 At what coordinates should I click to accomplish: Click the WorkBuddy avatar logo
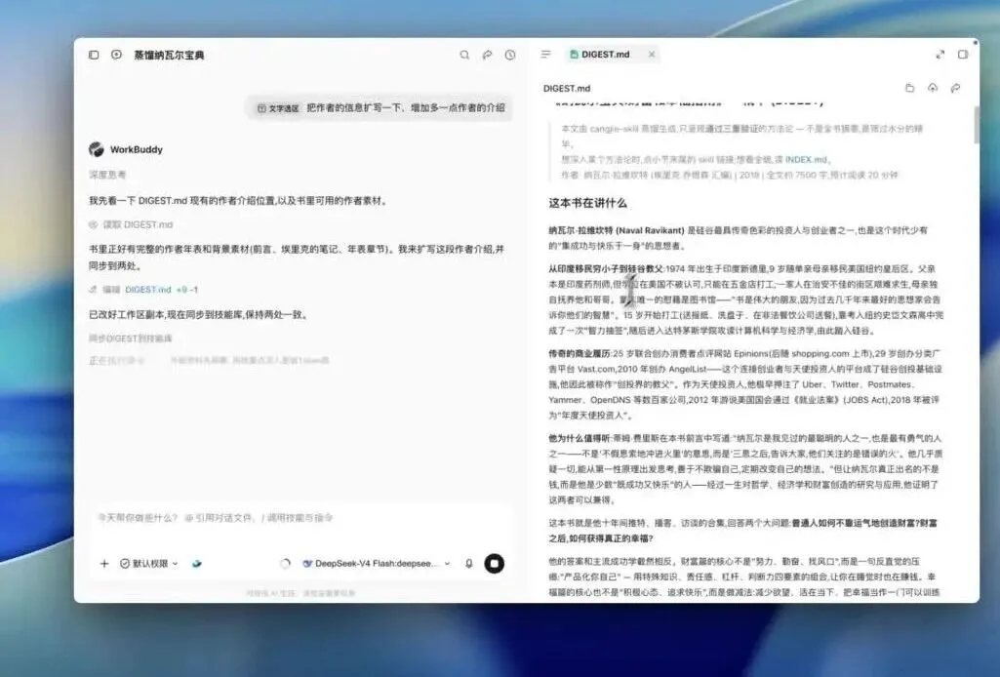click(97, 149)
